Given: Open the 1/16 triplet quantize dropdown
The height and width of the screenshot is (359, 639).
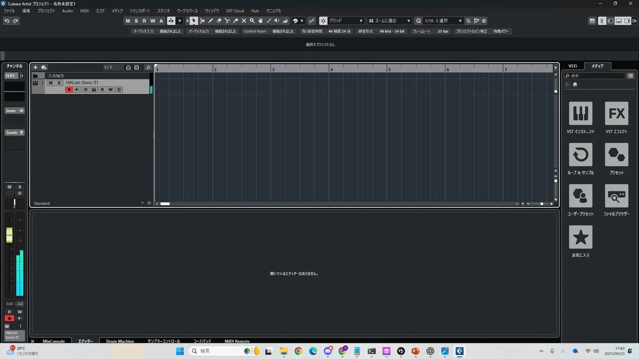Looking at the screenshot, I should [x=443, y=21].
